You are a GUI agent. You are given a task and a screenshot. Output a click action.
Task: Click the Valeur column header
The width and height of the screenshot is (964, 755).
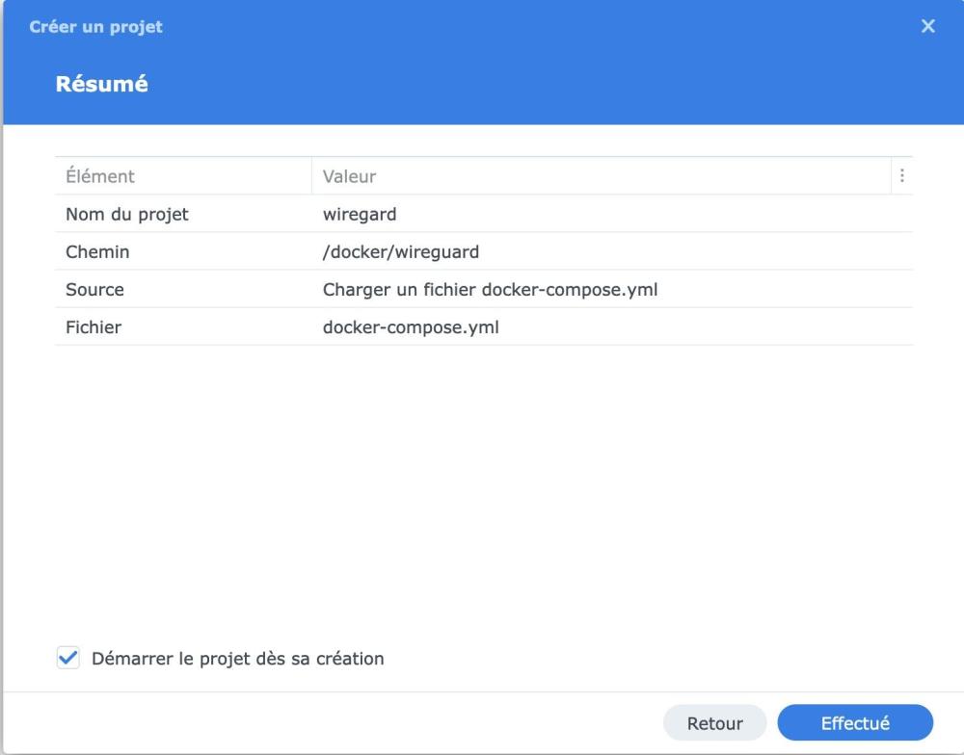point(349,176)
